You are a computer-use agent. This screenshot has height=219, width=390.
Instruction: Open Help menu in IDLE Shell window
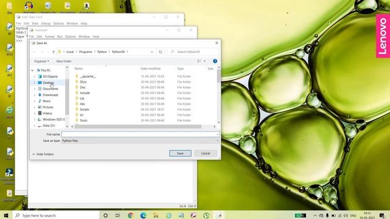[84, 24]
